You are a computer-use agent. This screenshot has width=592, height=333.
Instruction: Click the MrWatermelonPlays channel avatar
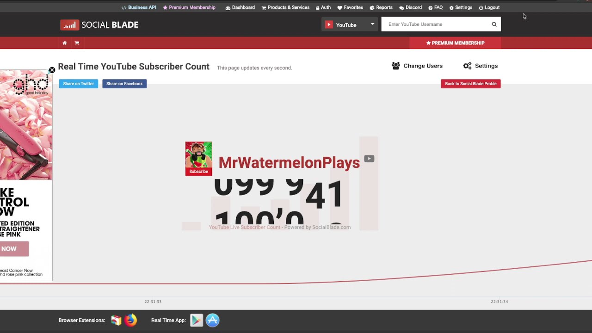tap(198, 155)
